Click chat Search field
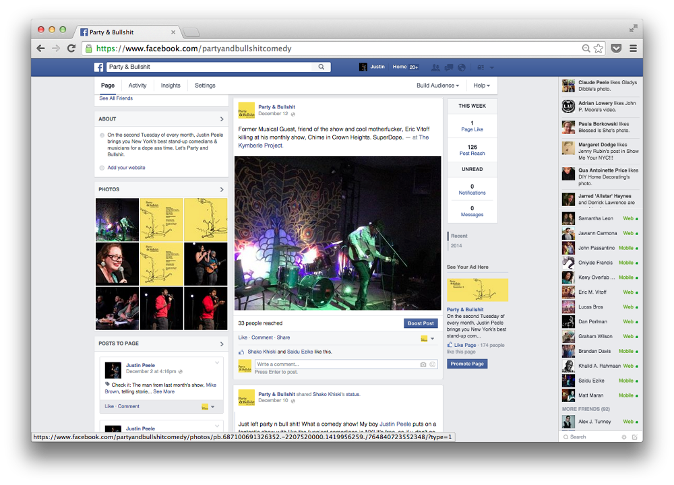The width and height of the screenshot is (674, 485). point(592,437)
